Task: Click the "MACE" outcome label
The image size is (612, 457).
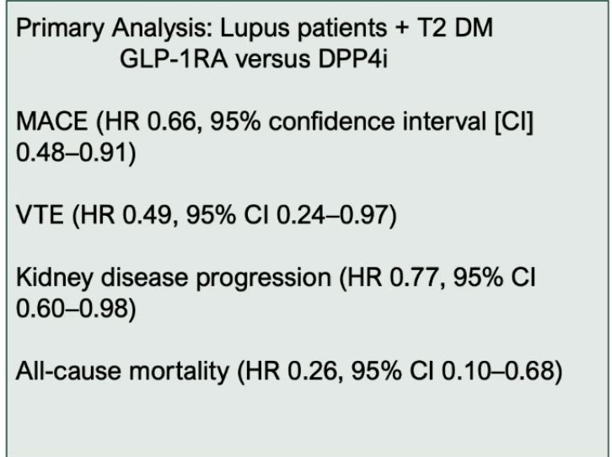Action: coord(52,121)
